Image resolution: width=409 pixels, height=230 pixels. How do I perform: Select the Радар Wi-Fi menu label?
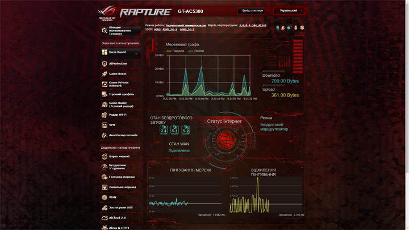coord(118,115)
